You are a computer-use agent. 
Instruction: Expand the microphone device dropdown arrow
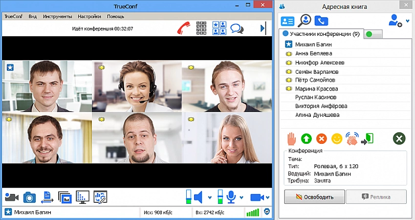tap(240, 198)
